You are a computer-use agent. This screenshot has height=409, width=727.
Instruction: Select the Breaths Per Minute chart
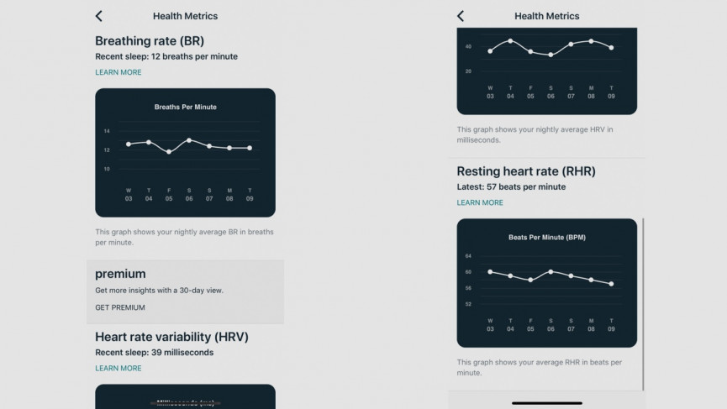click(185, 152)
